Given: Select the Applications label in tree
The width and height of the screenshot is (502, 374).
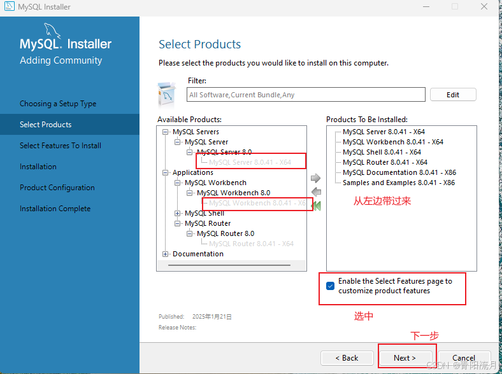Looking at the screenshot, I should coord(193,172).
